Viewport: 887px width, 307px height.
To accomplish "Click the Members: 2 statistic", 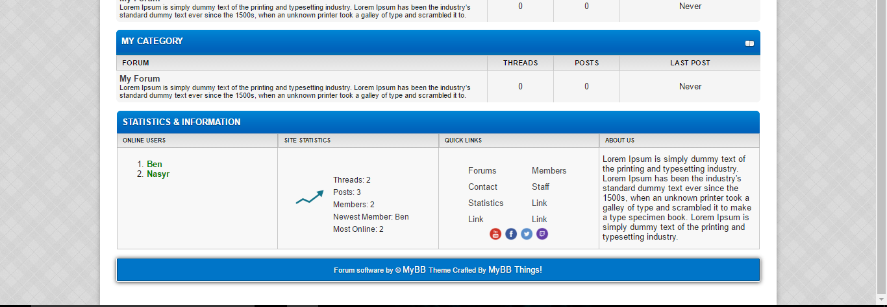I will (354, 205).
